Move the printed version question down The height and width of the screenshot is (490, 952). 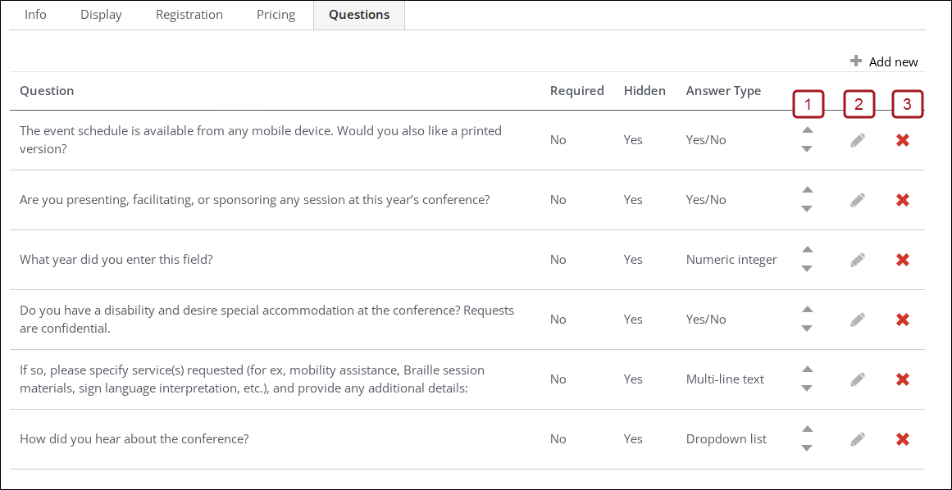pos(807,149)
